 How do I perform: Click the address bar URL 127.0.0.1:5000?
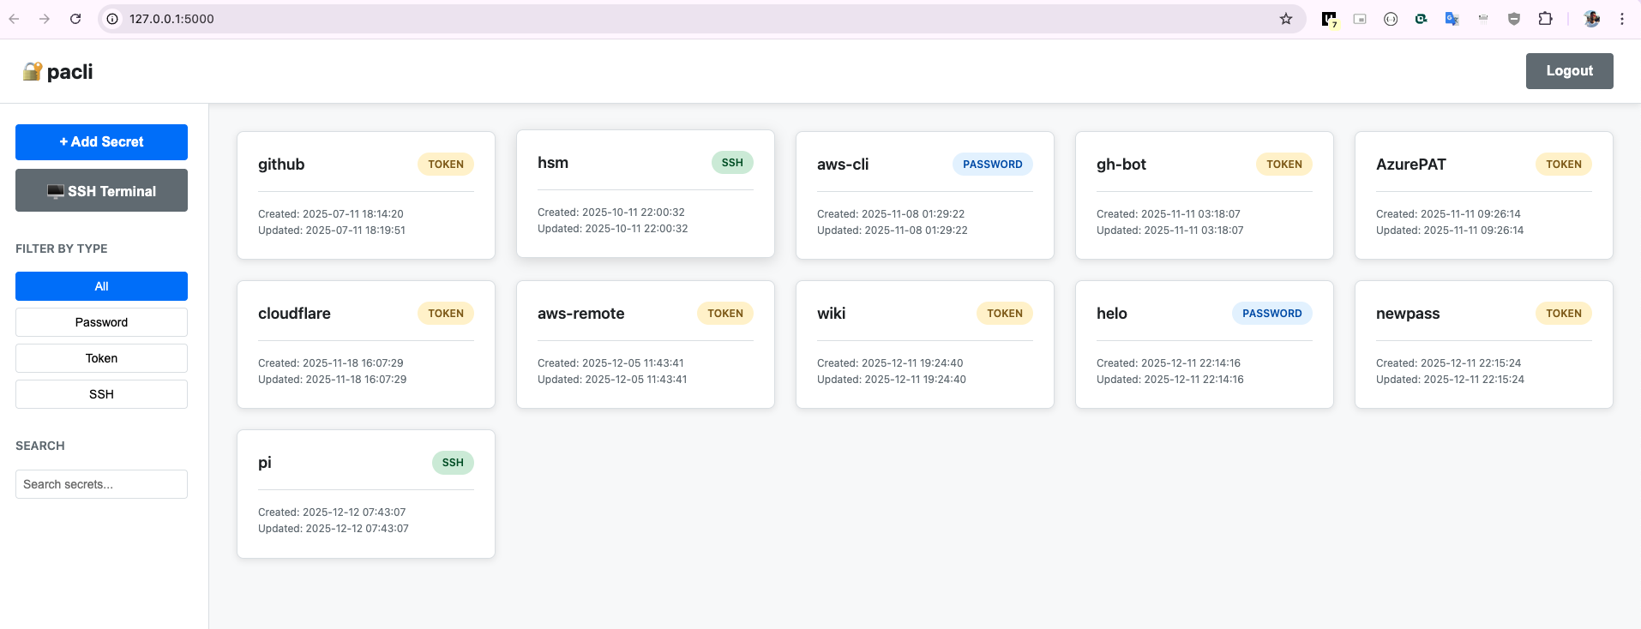[171, 19]
